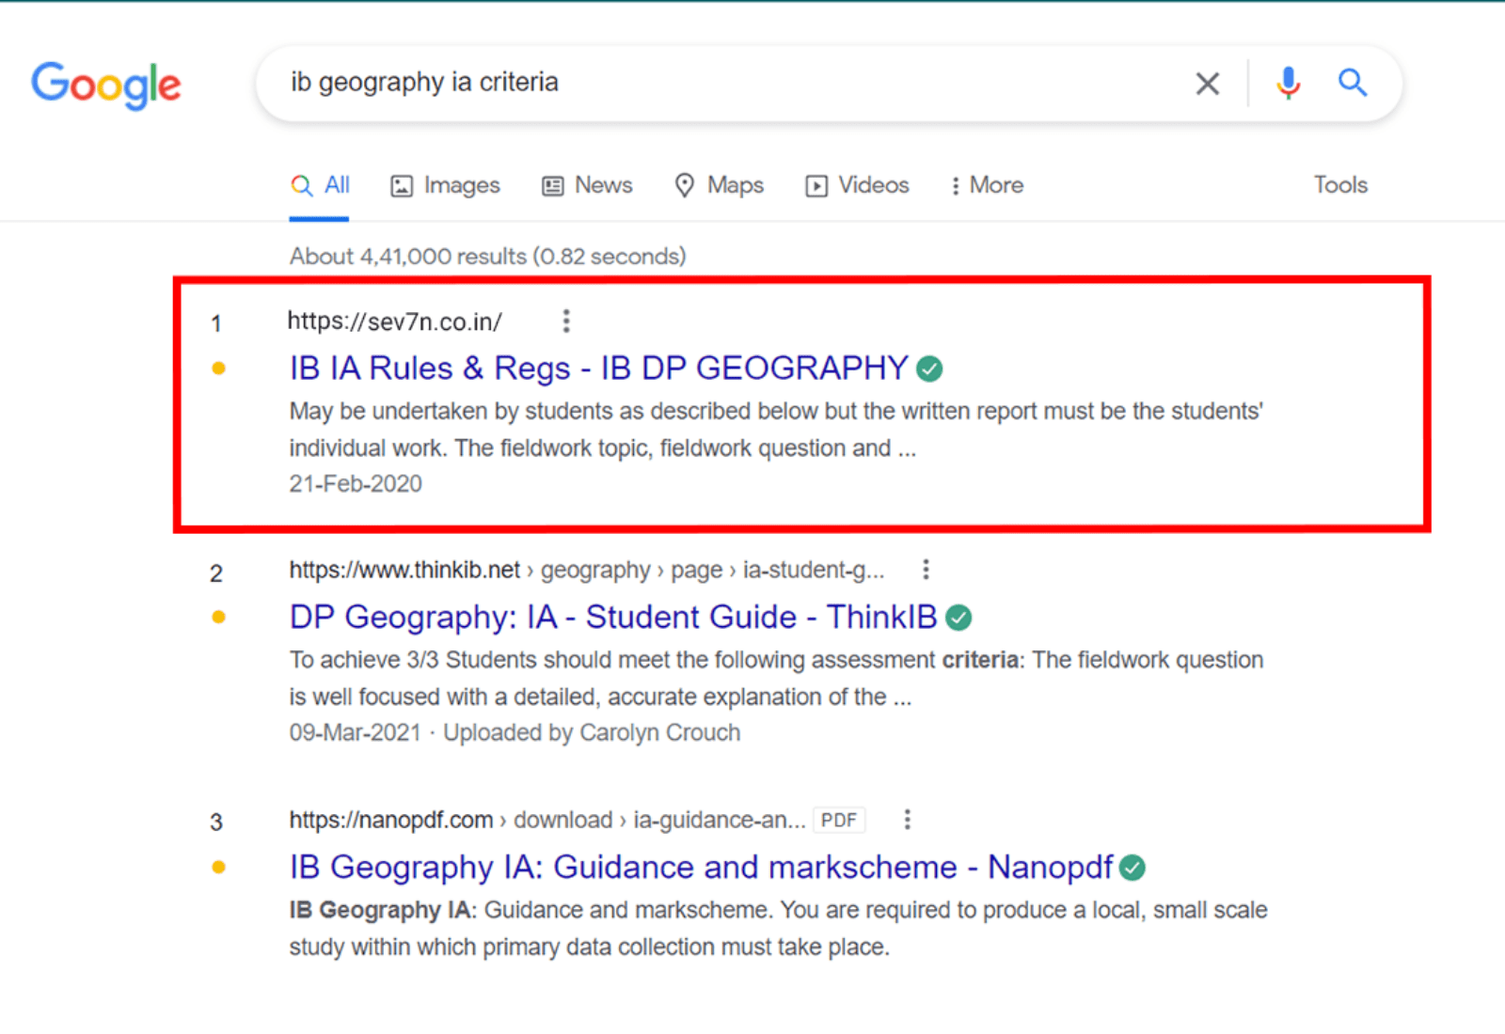This screenshot has width=1505, height=1034.
Task: Open the Tools search options
Action: [1339, 185]
